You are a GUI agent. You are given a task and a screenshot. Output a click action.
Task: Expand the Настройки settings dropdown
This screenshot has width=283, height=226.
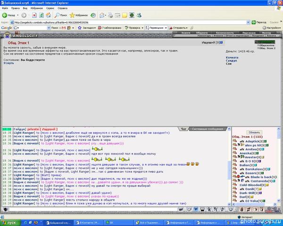click(280, 28)
